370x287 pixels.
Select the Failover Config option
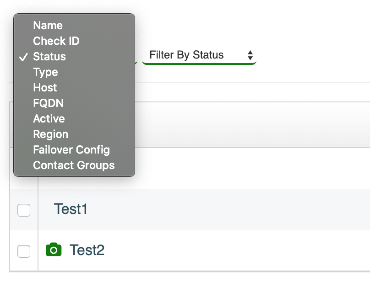pyautogui.click(x=74, y=150)
